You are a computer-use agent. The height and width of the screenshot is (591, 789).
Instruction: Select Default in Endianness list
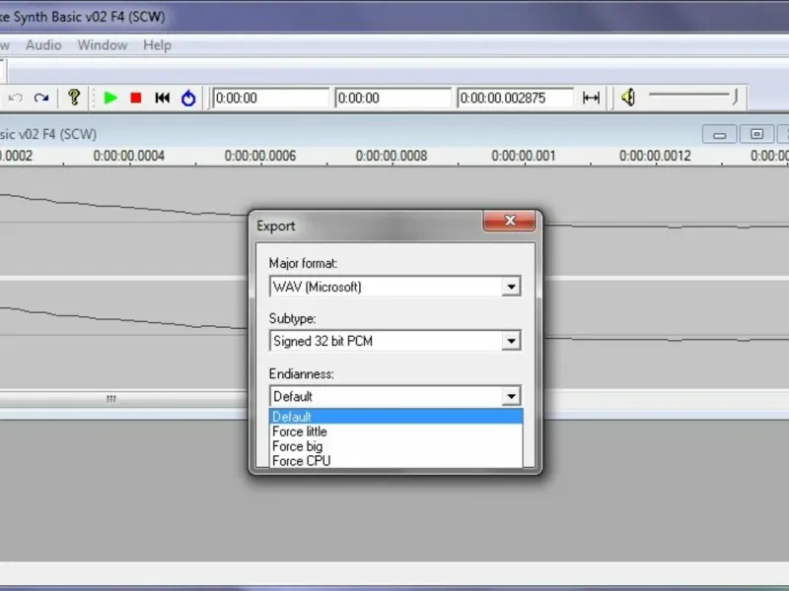coord(396,417)
